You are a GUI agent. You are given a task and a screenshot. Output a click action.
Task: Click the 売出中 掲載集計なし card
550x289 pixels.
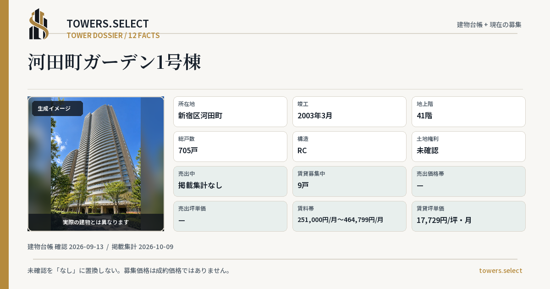click(x=230, y=181)
